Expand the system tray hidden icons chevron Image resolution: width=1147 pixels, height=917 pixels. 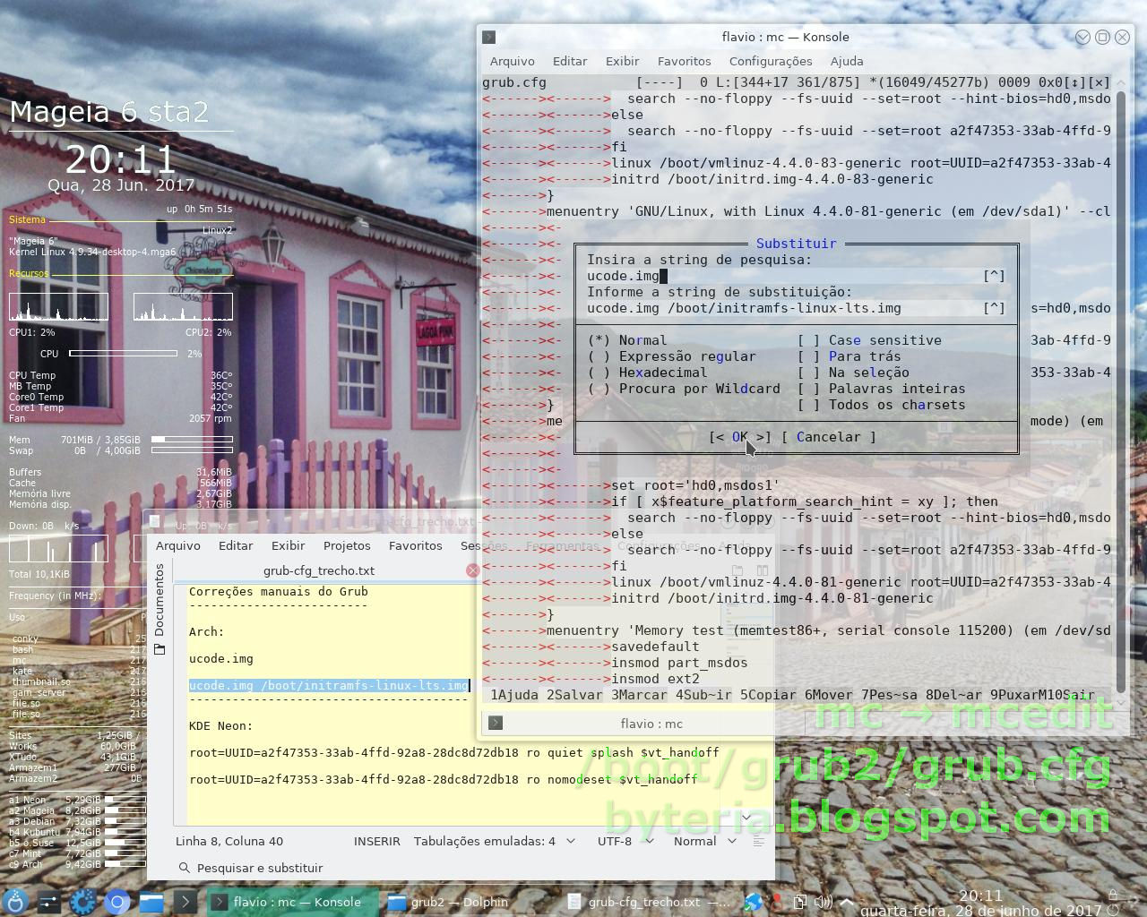tap(845, 902)
